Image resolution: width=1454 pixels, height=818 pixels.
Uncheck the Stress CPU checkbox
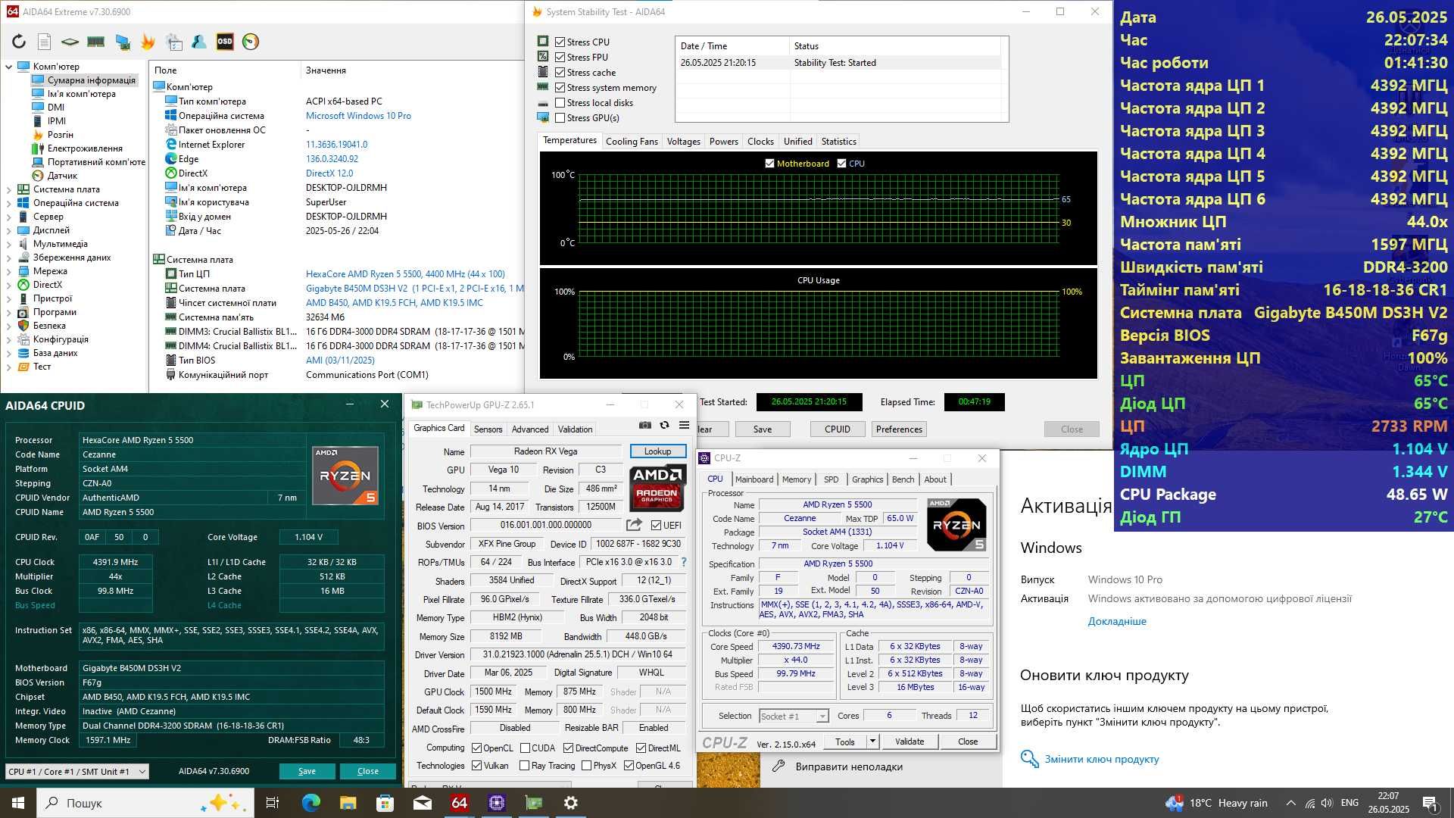560,42
